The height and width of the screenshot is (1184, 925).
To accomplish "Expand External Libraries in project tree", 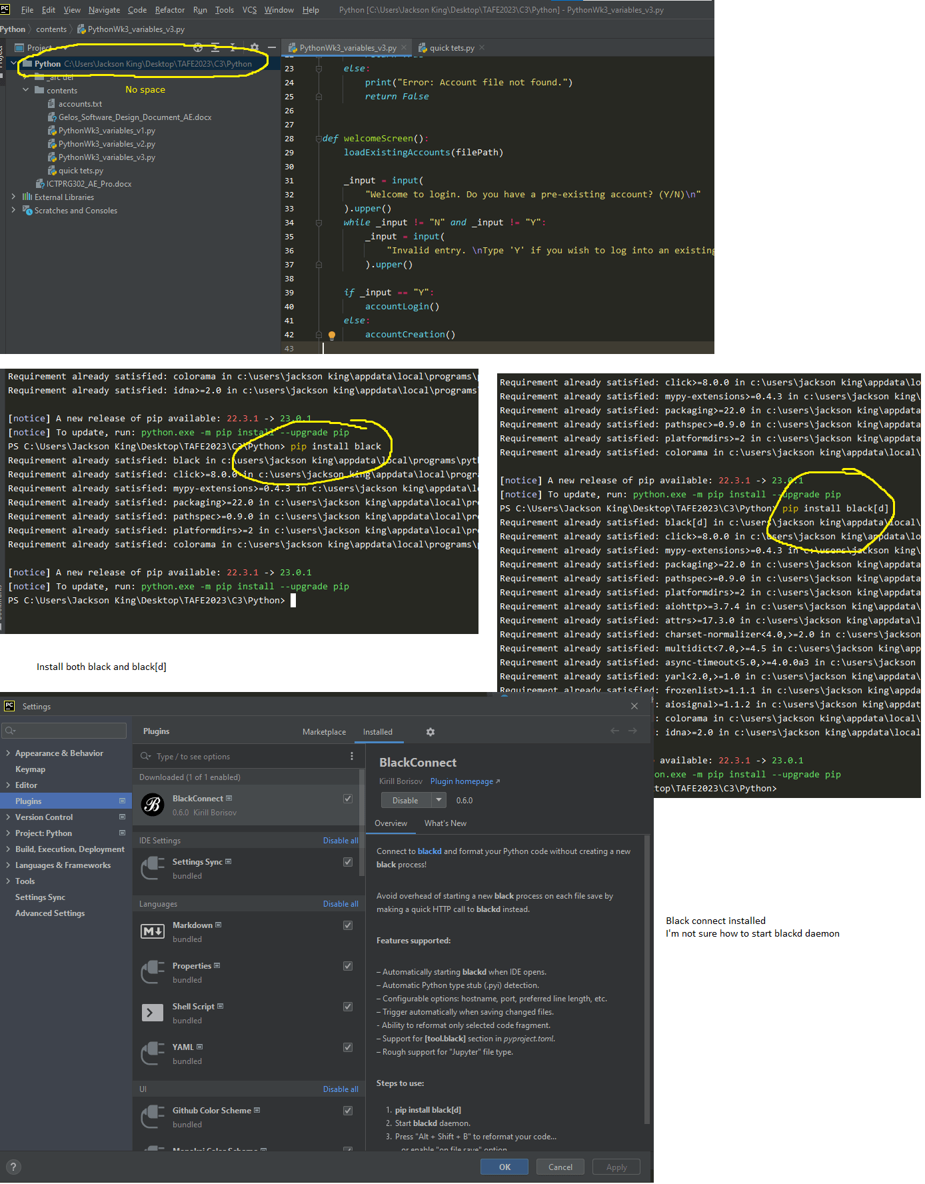I will tap(13, 197).
